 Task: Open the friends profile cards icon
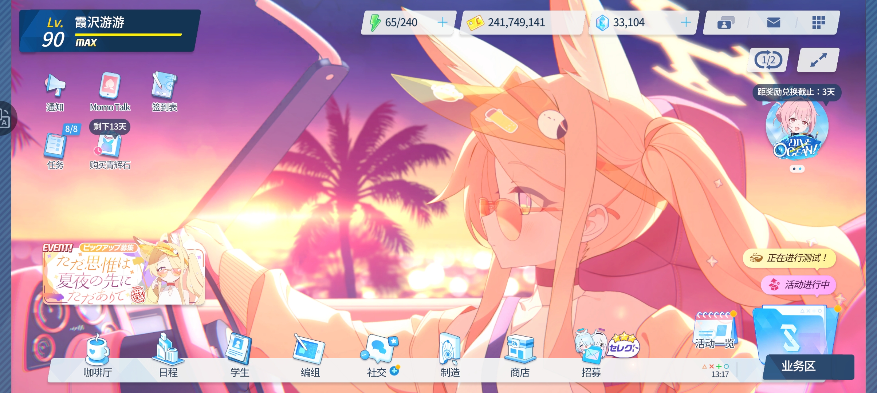pos(725,23)
